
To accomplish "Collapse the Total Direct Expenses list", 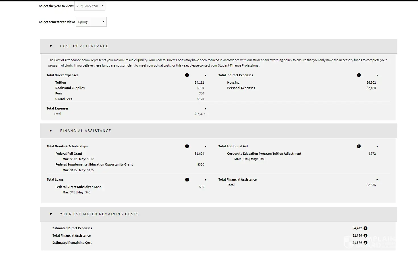I will (x=205, y=76).
